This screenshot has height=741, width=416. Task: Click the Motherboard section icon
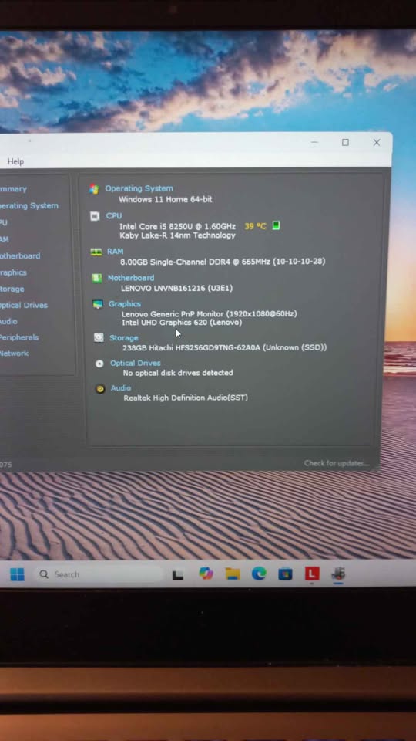[x=97, y=278]
